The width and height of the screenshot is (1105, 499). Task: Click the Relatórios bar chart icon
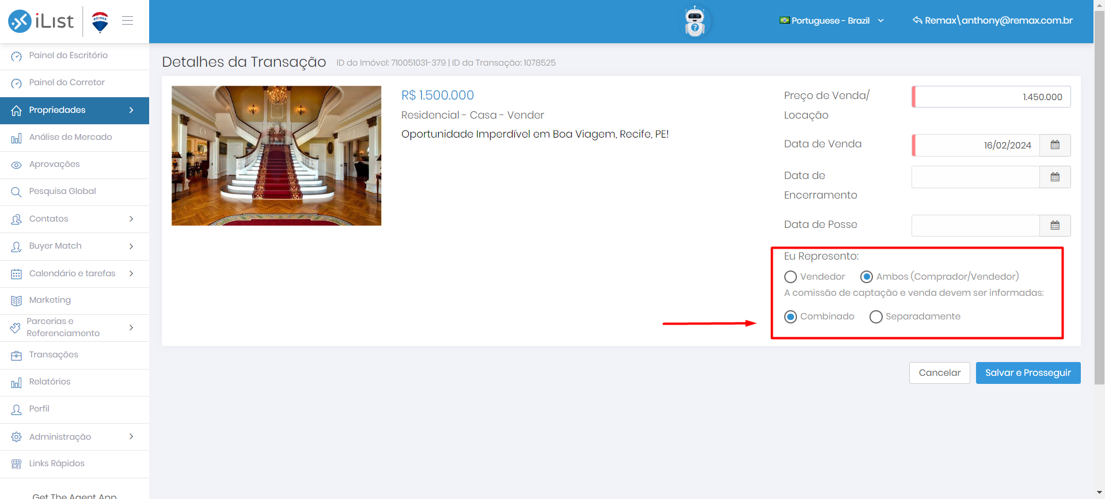(x=16, y=382)
